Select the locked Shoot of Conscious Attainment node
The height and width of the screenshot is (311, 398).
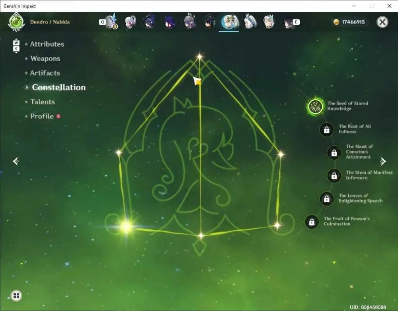pos(334,153)
